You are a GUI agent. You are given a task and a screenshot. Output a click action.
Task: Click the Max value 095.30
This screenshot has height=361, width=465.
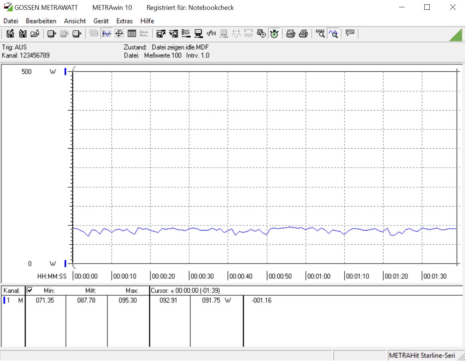click(x=128, y=300)
